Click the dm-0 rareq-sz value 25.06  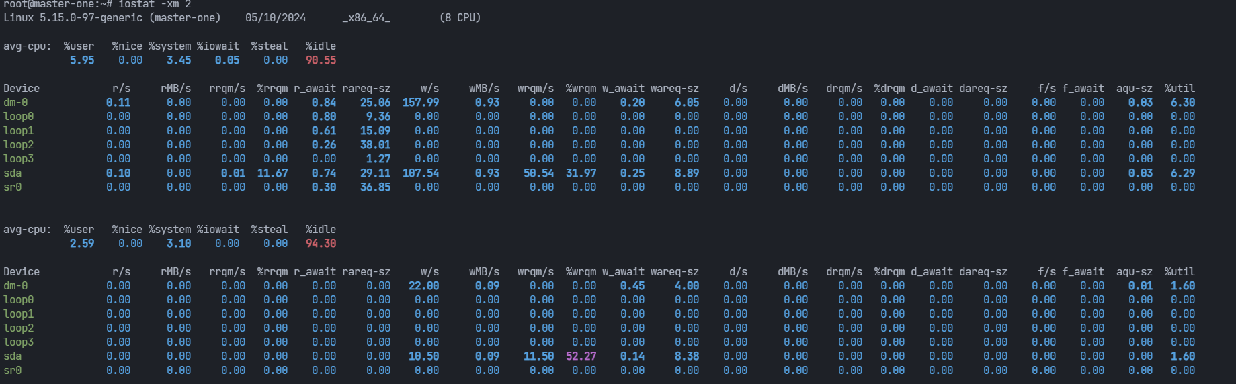pyautogui.click(x=375, y=103)
